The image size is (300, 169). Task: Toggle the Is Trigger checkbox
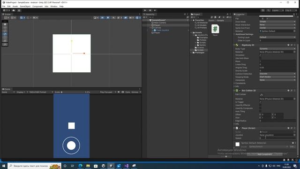261,102
